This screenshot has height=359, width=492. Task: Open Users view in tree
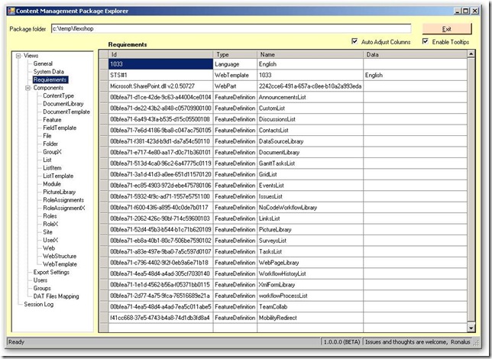point(40,280)
